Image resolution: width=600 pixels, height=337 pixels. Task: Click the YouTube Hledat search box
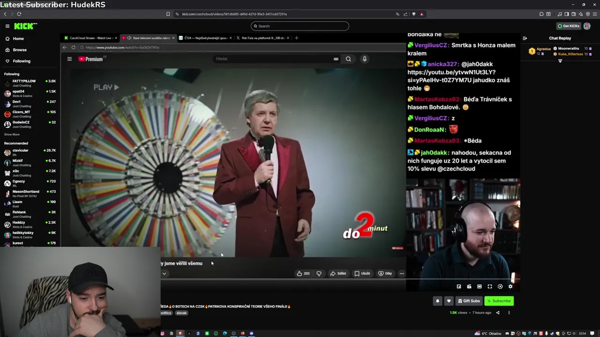tap(277, 59)
